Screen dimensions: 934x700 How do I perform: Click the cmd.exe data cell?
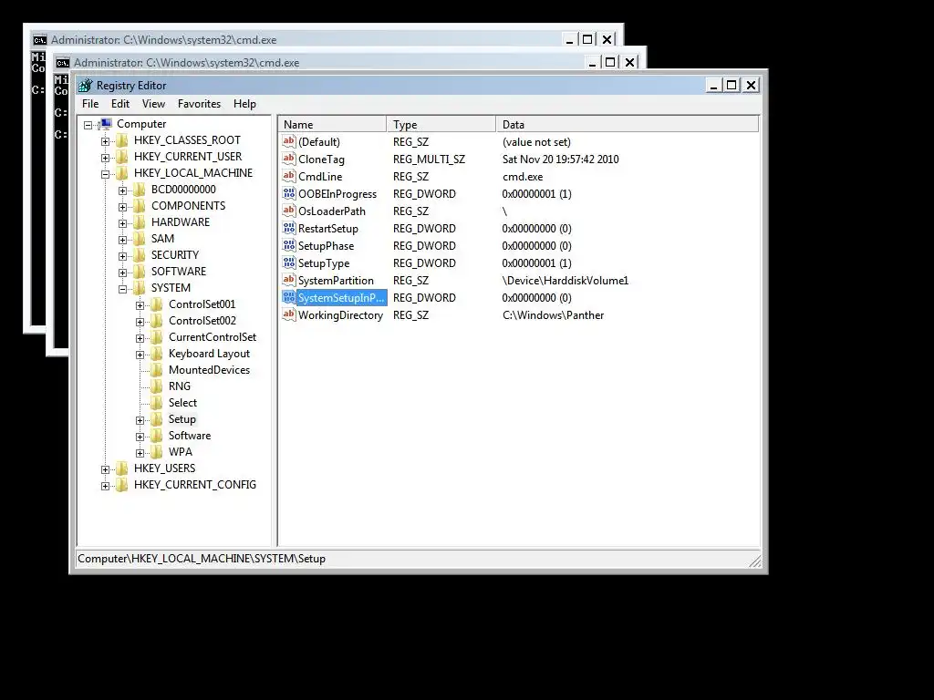coord(523,177)
